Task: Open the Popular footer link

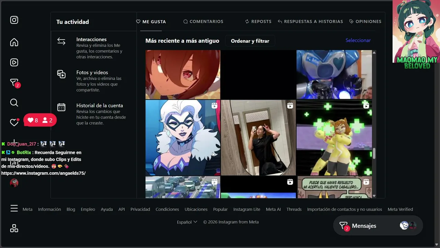Action: (x=220, y=209)
